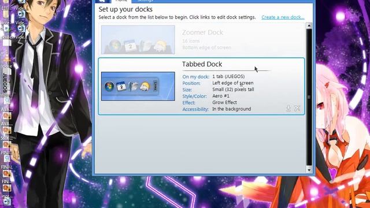370x208 pixels.
Task: Click the 'Aero #1' style value
Action: pyautogui.click(x=221, y=96)
